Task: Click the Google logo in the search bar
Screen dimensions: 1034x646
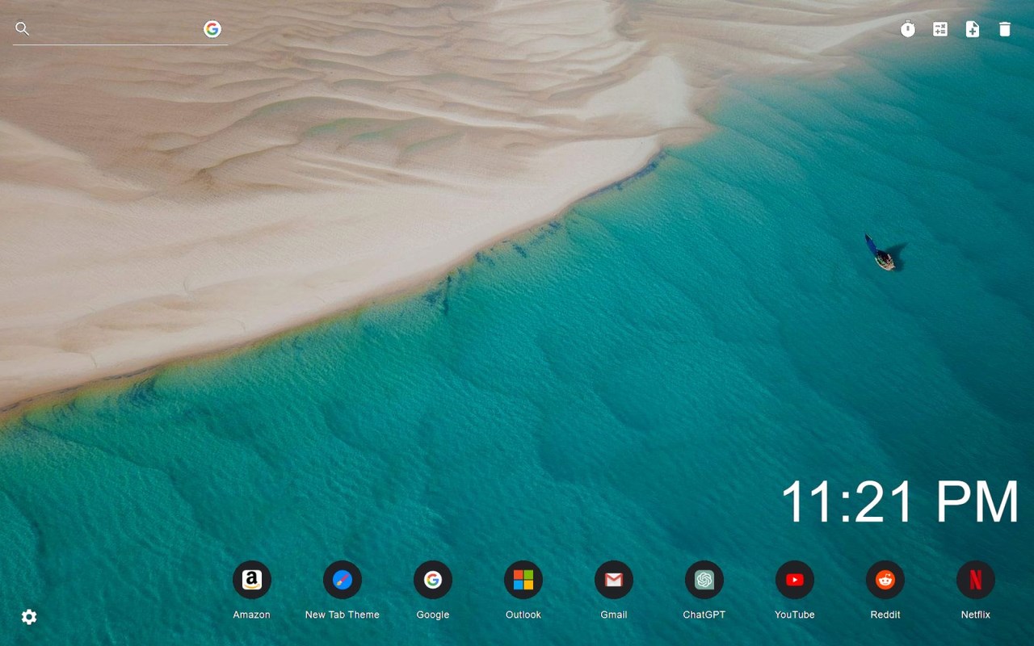Action: pyautogui.click(x=212, y=29)
